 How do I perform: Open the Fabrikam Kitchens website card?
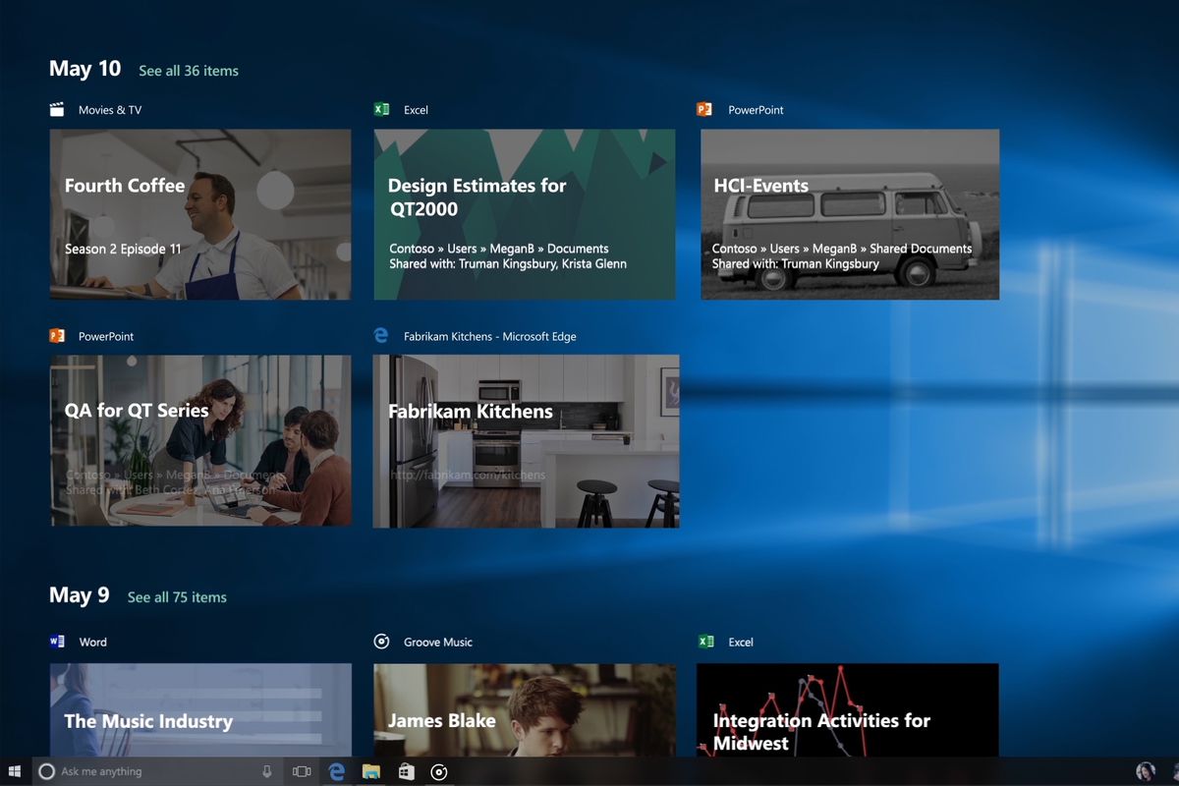525,440
